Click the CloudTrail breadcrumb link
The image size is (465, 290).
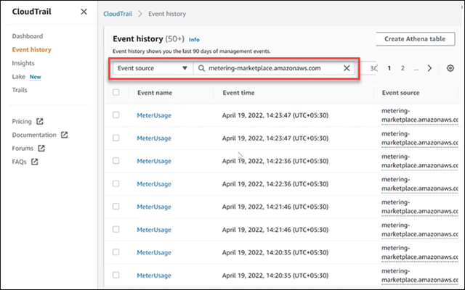(118, 14)
